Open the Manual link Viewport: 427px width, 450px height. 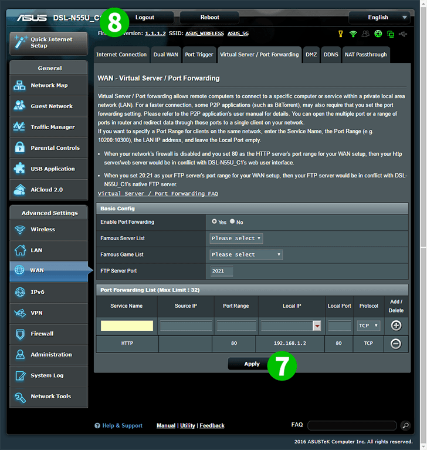pyautogui.click(x=166, y=425)
